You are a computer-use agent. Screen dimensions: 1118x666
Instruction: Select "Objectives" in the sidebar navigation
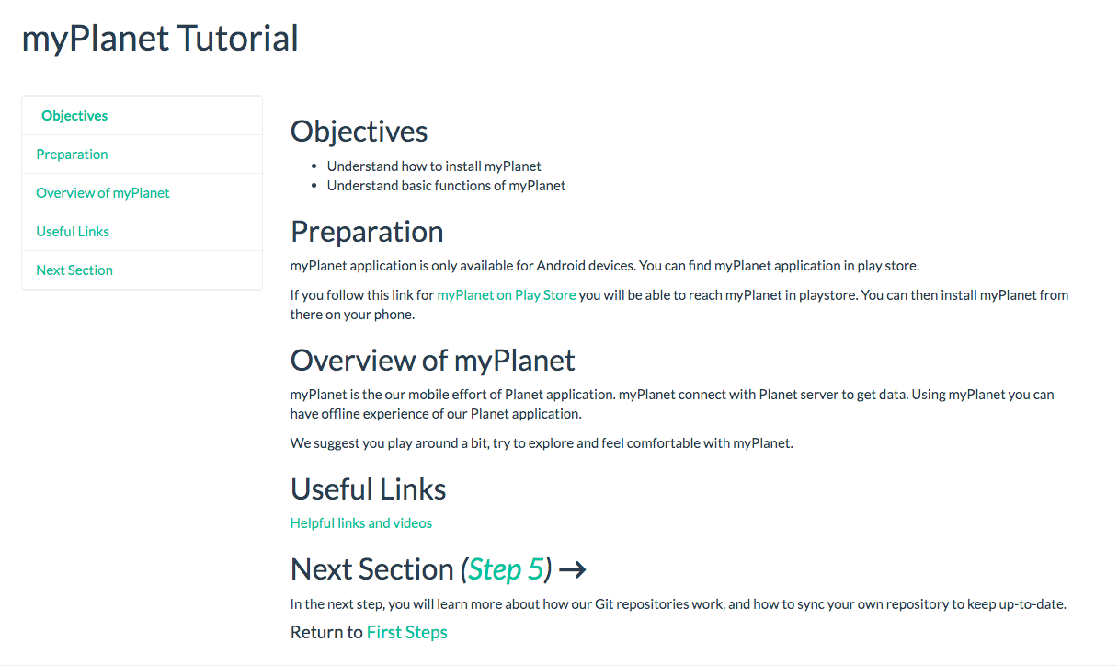74,115
